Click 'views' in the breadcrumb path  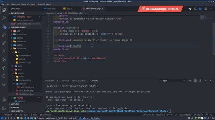click(59, 13)
